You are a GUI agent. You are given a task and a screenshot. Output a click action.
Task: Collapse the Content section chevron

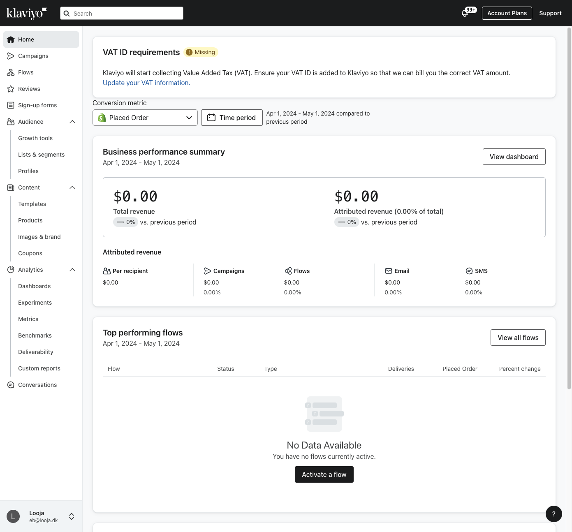72,187
